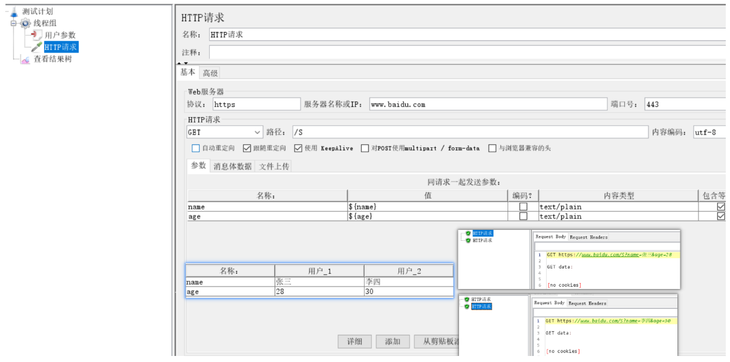730x362 pixels.
Task: Enable the 自动重定向 checkbox
Action: point(195,148)
